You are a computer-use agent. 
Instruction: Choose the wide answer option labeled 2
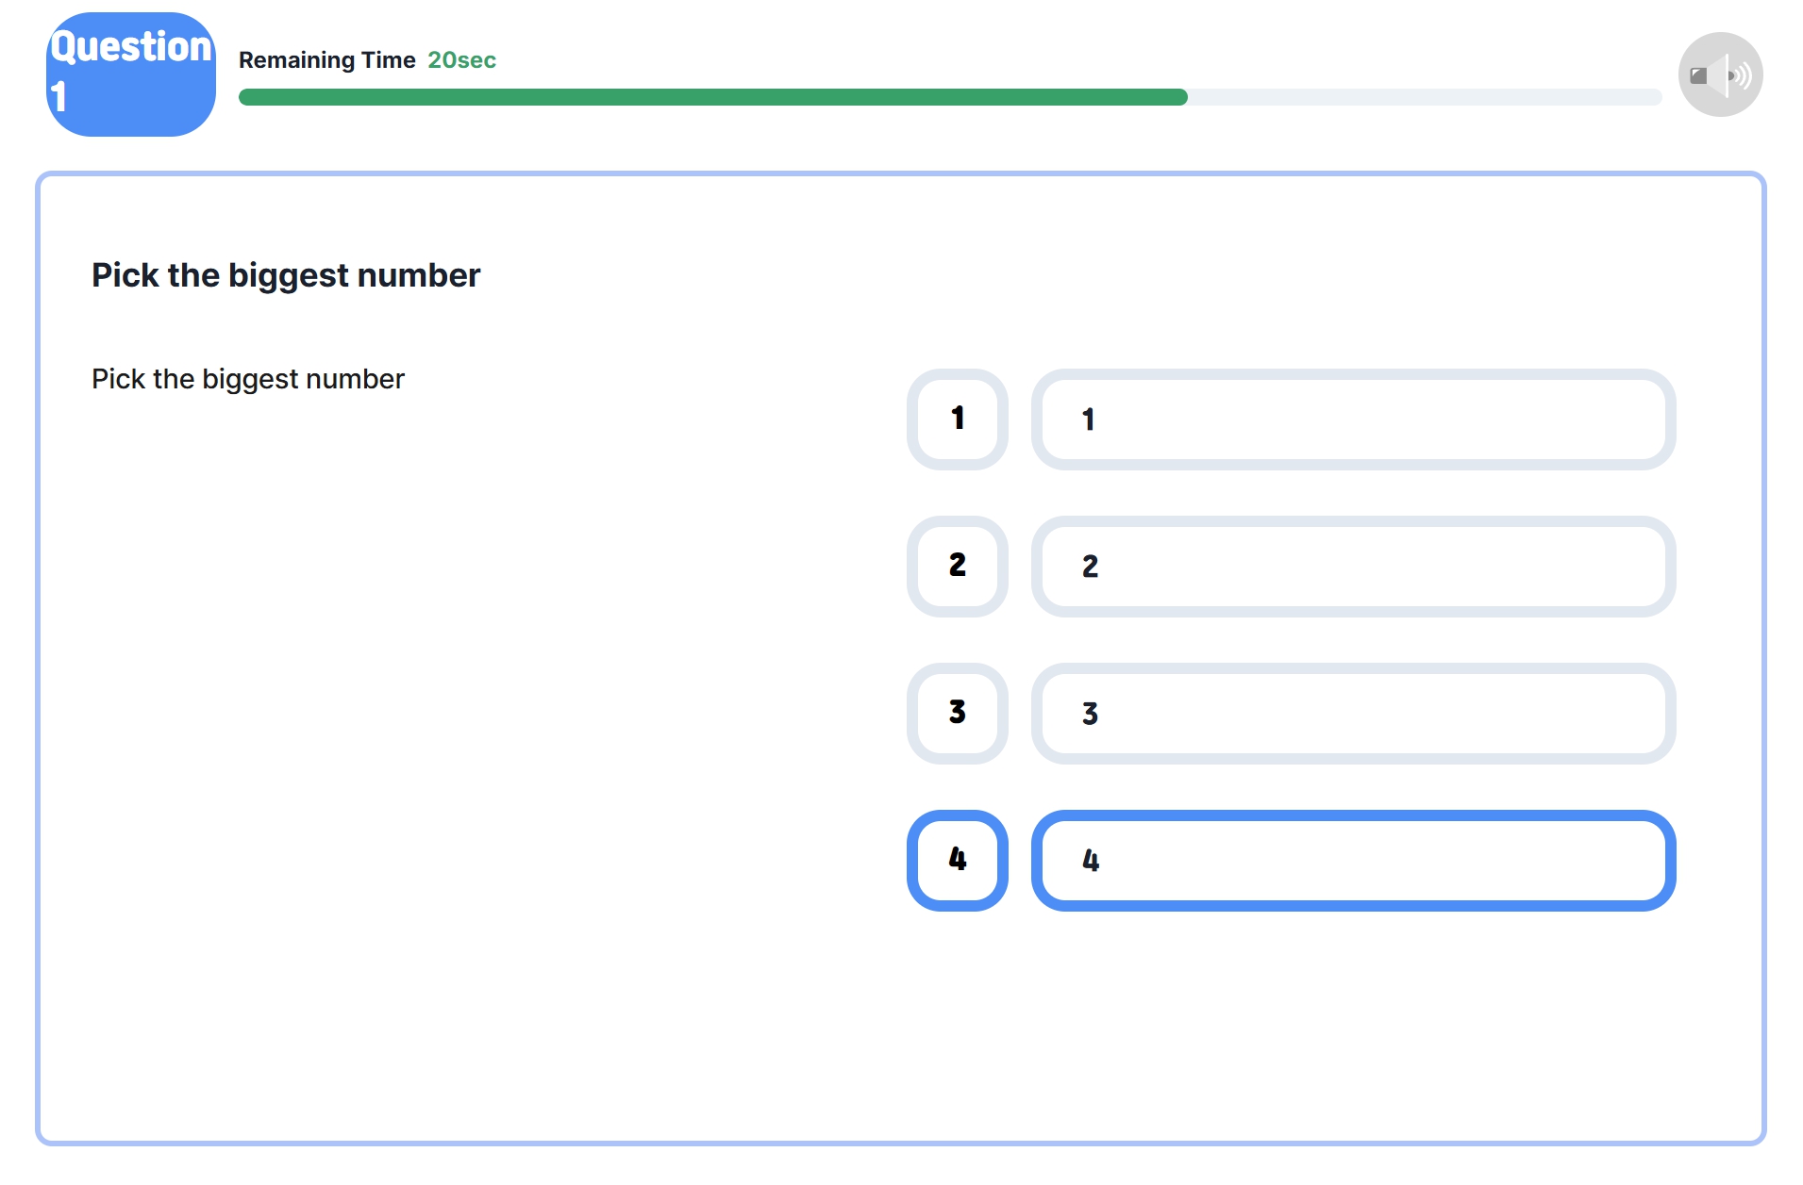(x=1353, y=566)
